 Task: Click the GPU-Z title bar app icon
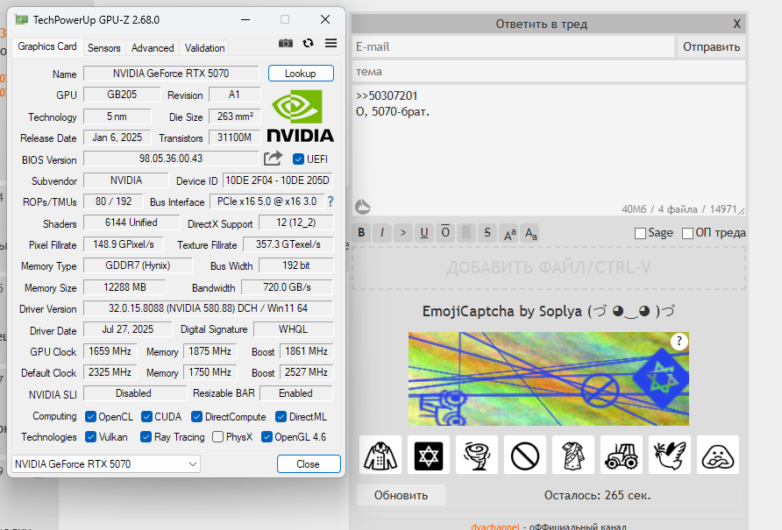tap(21, 20)
